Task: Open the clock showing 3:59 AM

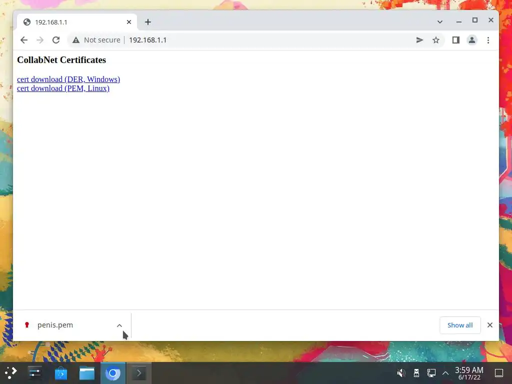Action: [x=469, y=373]
